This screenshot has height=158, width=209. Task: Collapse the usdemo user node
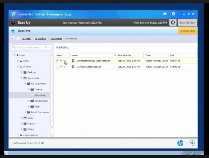tap(18, 66)
